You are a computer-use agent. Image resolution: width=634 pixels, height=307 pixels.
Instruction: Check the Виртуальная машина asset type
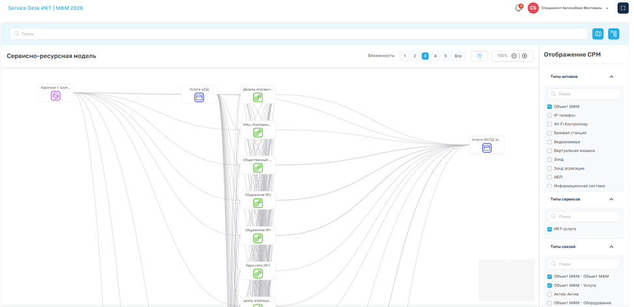coord(549,151)
